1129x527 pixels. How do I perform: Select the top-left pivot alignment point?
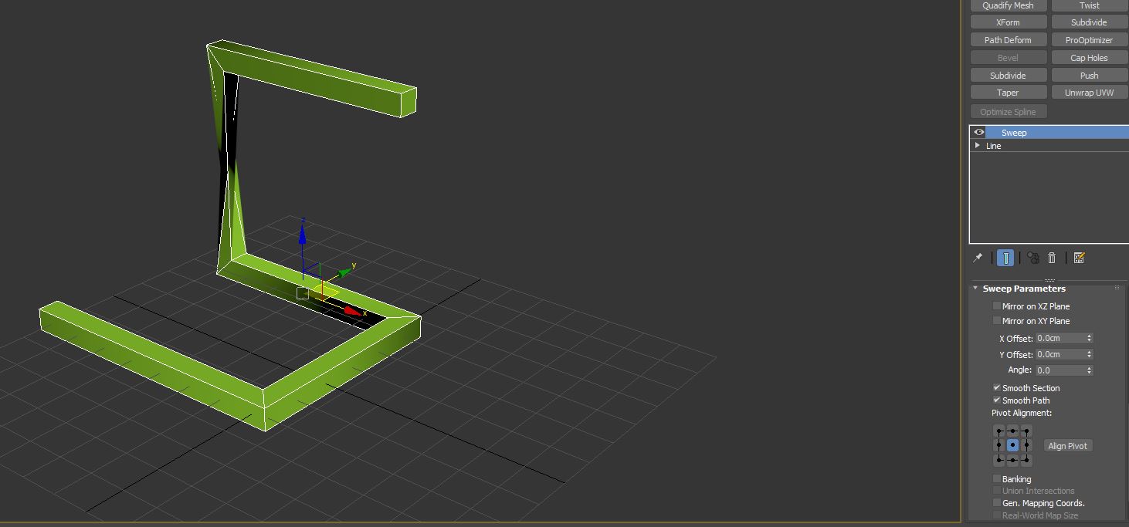pyautogui.click(x=997, y=430)
